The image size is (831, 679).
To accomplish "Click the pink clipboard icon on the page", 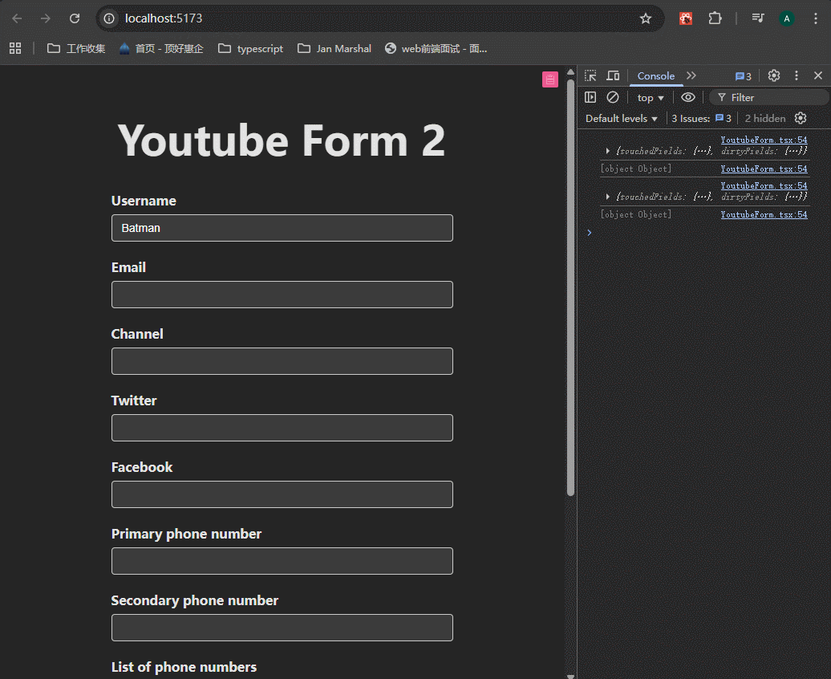I will [549, 79].
